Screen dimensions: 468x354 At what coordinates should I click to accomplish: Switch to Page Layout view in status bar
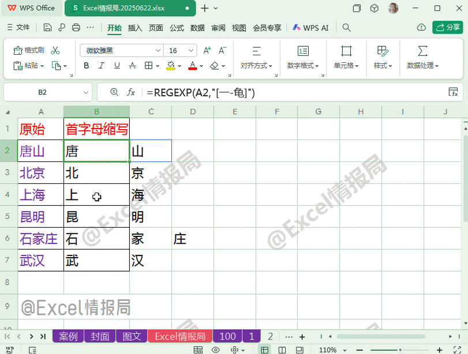[299, 350]
